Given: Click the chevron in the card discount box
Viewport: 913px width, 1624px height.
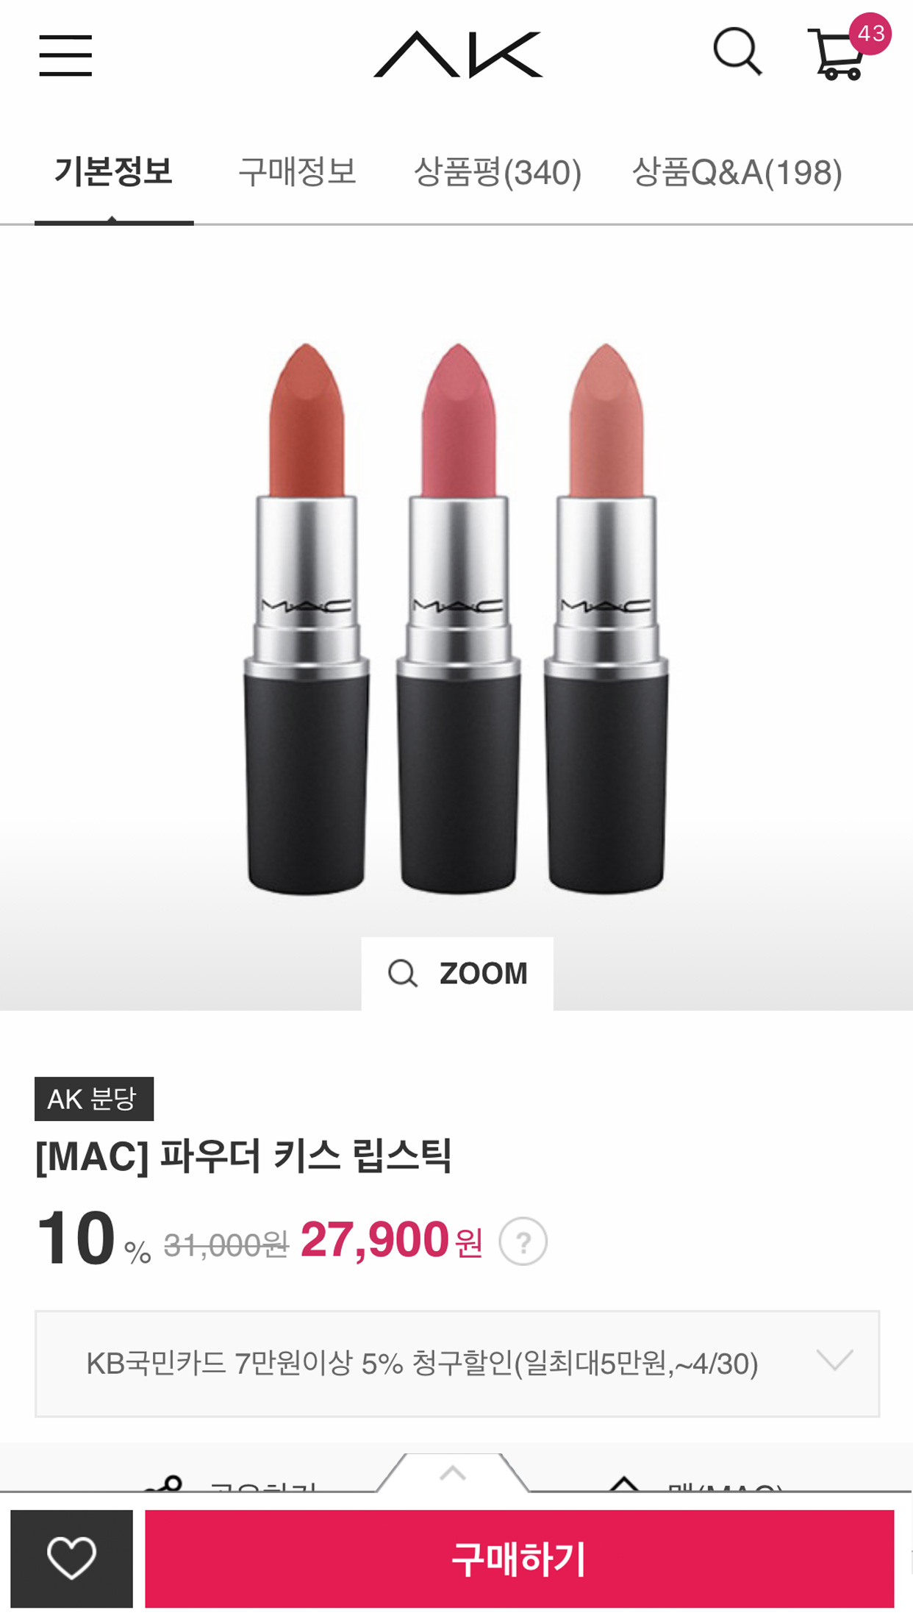Looking at the screenshot, I should 834,1360.
